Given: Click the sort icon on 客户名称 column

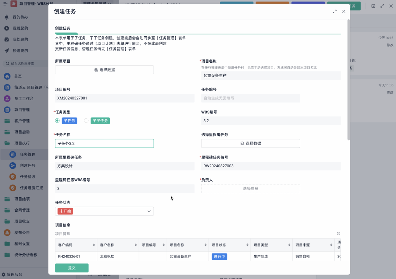Looking at the screenshot, I should point(135,245).
